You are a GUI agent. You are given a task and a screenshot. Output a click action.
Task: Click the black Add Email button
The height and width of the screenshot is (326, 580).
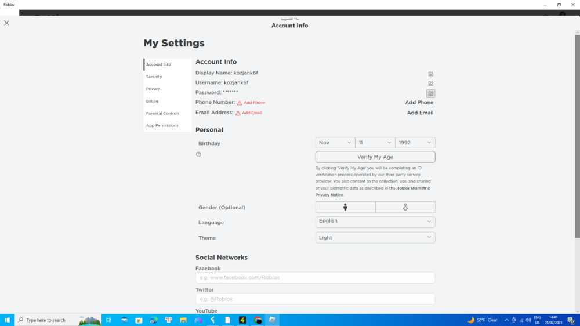420,113
